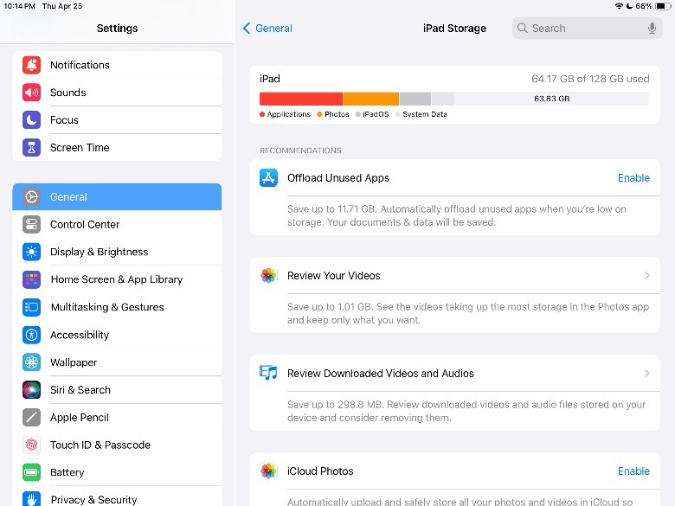
Task: Tap the Focus moon icon
Action: 32,120
